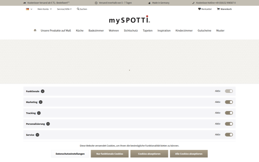The height and width of the screenshot is (162, 259).
Task: Click the phone icon beside hotline
Action: [x=193, y=3]
